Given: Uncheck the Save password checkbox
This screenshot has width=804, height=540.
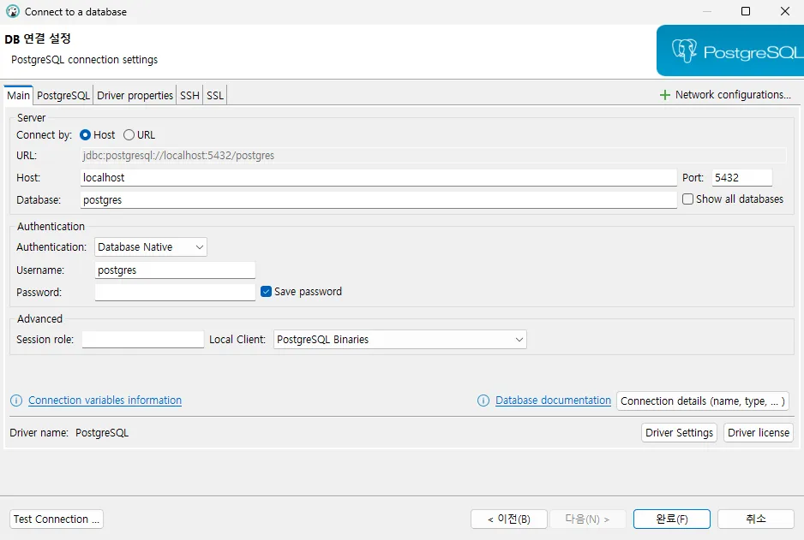Looking at the screenshot, I should pyautogui.click(x=267, y=291).
